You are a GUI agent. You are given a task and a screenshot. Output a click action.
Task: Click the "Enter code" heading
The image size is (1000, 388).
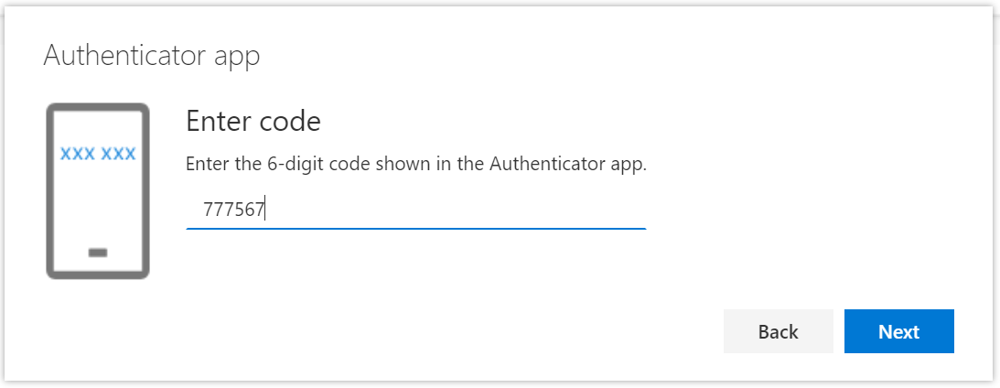tap(253, 121)
